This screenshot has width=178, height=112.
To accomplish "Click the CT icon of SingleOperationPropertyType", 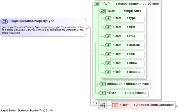I will click(x=4, y=21).
